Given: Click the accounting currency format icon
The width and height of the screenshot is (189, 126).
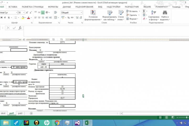Looking at the screenshot, I should tap(63, 18).
